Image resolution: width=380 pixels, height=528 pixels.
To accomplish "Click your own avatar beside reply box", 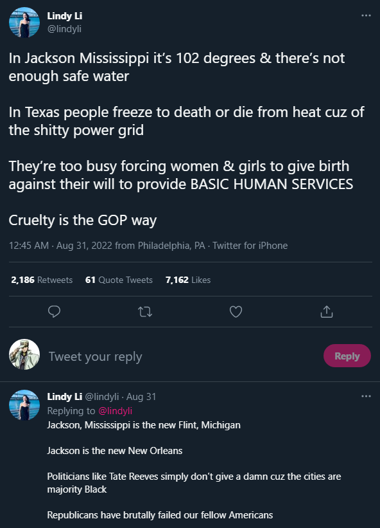I will point(24,354).
